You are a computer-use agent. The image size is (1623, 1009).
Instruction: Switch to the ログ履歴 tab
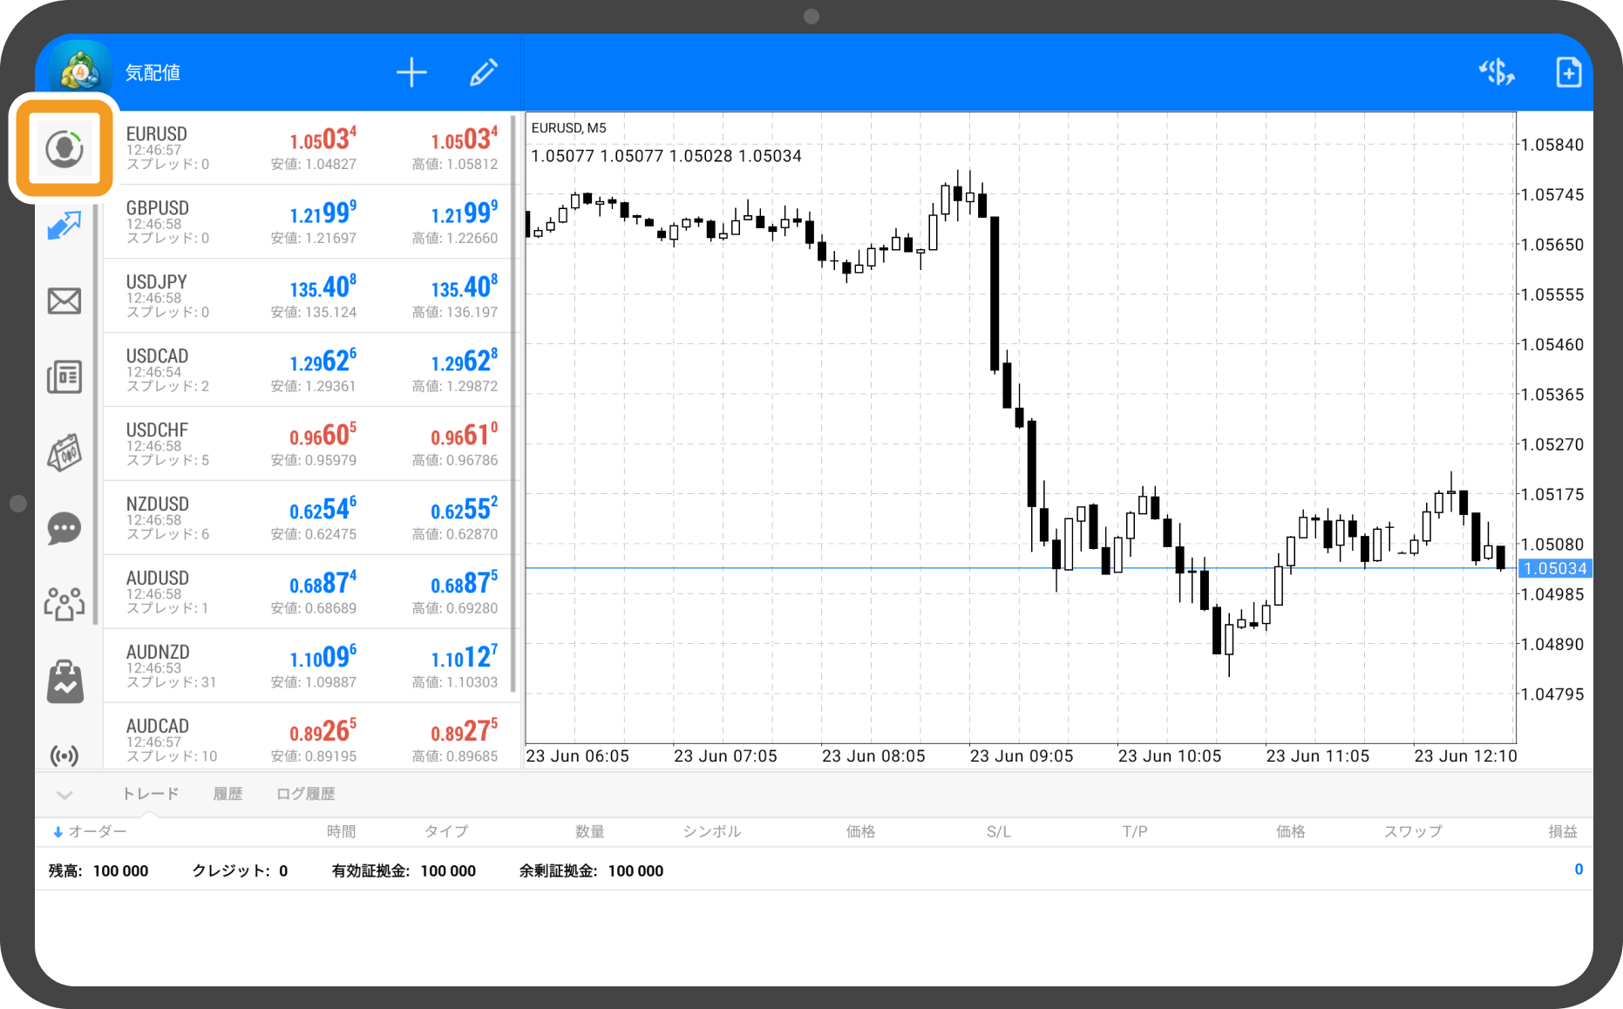[305, 794]
